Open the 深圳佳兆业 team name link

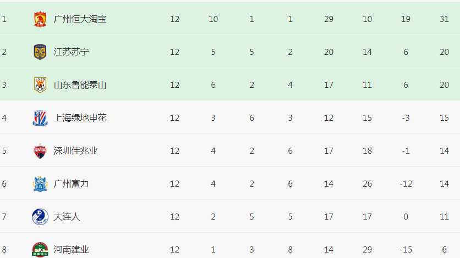click(75, 151)
